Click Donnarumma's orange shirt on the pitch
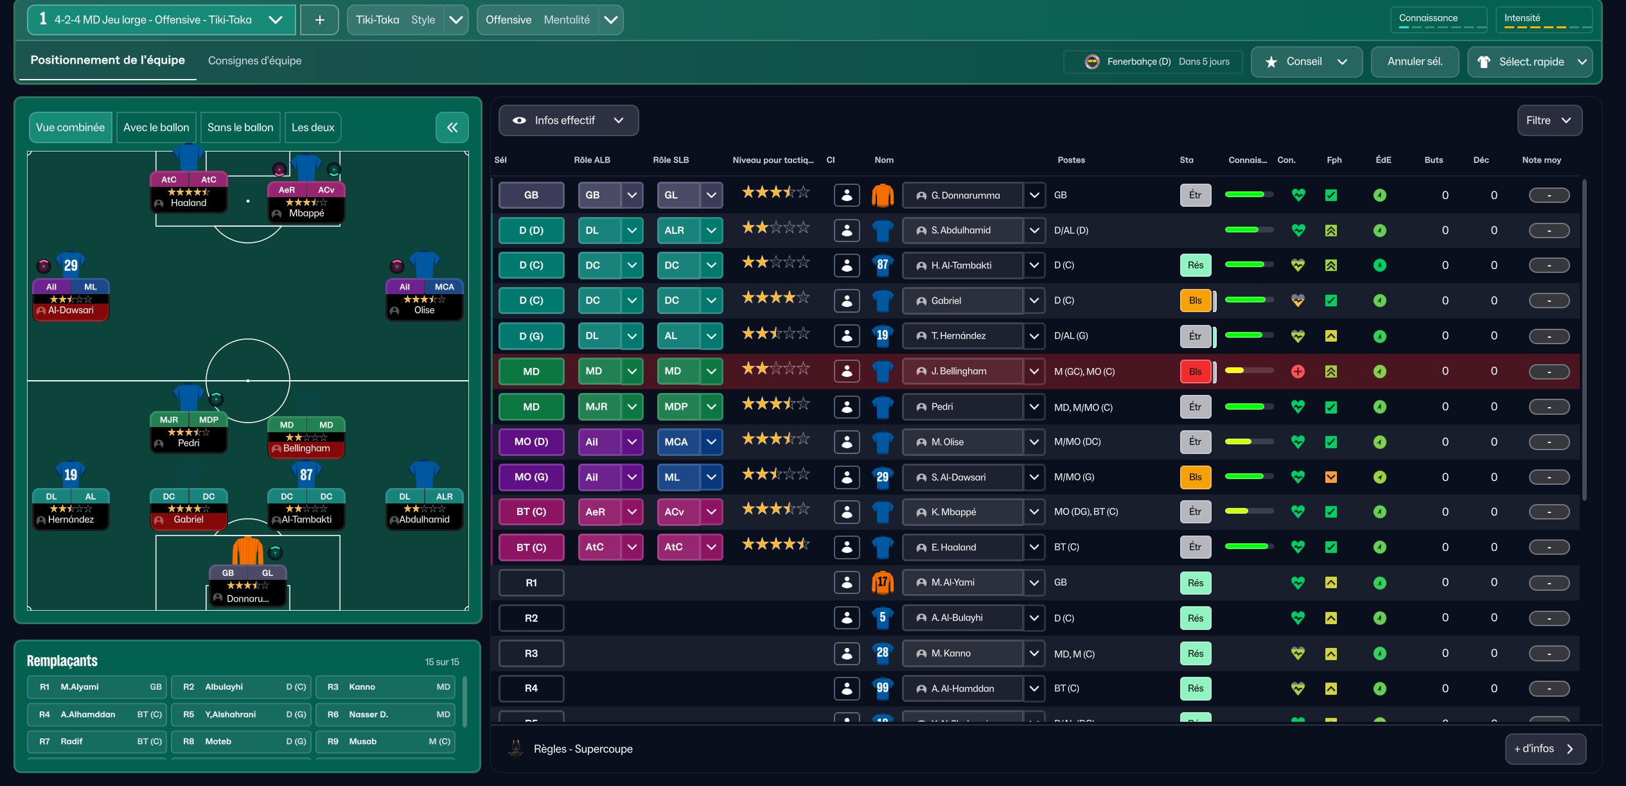 (x=247, y=551)
